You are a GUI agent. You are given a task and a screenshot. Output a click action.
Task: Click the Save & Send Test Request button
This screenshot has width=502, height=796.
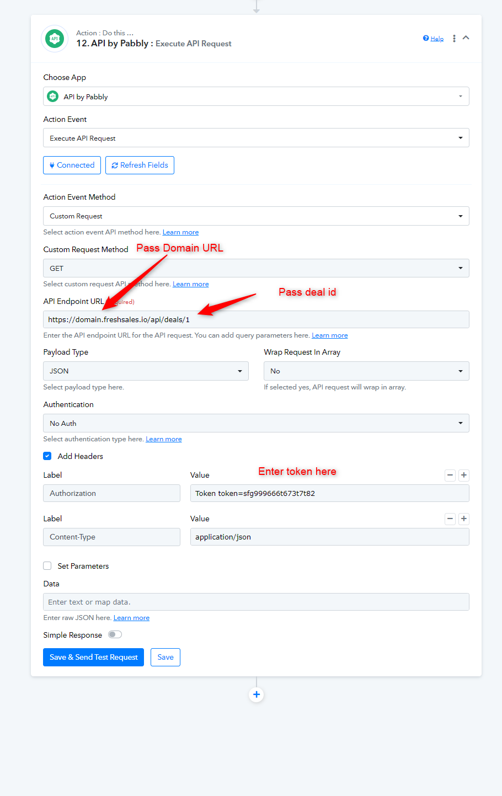click(x=93, y=657)
